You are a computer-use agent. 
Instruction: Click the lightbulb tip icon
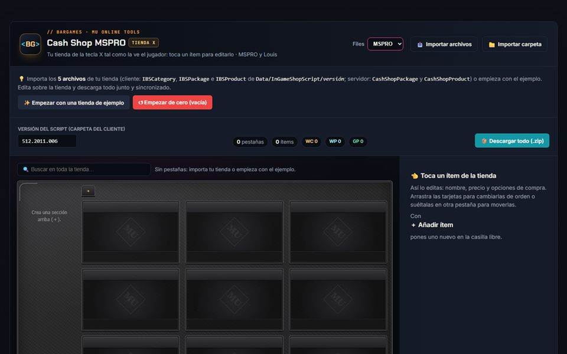point(21,78)
